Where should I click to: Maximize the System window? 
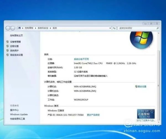(x=151, y=23)
